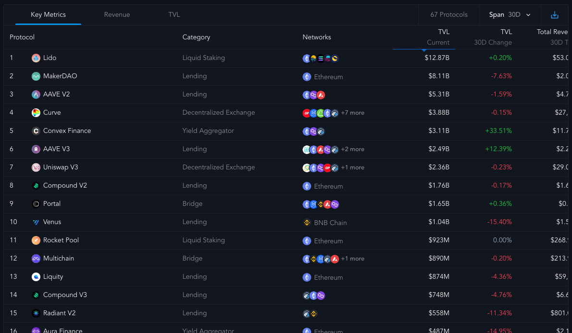Click the $874M TVL for Liquity
This screenshot has width=572, height=333.
coord(439,276)
